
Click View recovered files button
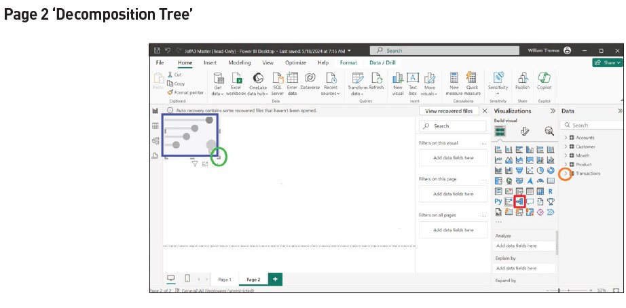click(x=449, y=111)
